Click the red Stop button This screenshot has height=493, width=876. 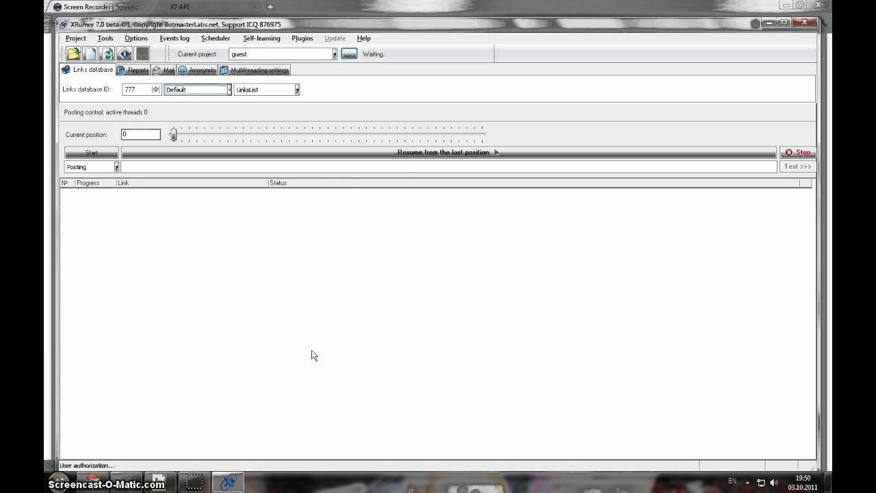click(797, 153)
